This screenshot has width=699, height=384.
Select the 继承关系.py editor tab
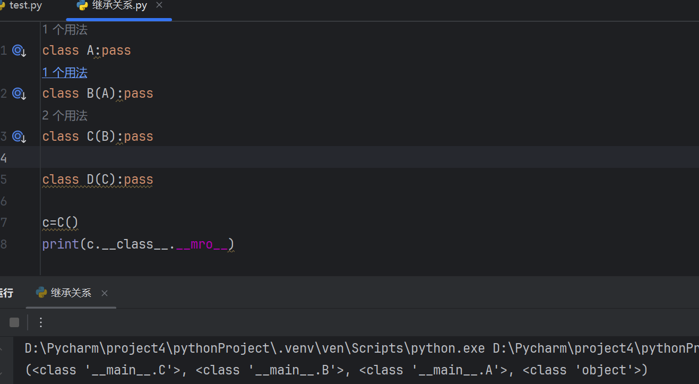(x=119, y=6)
